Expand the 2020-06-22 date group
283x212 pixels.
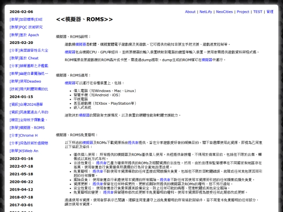tap(21, 182)
